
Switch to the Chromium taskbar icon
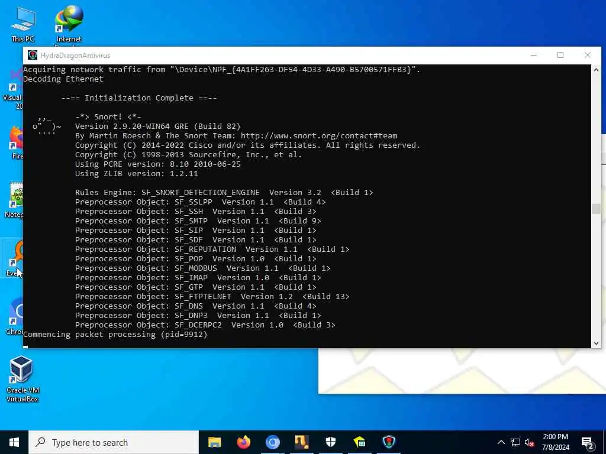click(272, 442)
